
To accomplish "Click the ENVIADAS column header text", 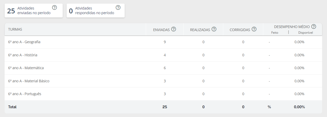I will (161, 30).
